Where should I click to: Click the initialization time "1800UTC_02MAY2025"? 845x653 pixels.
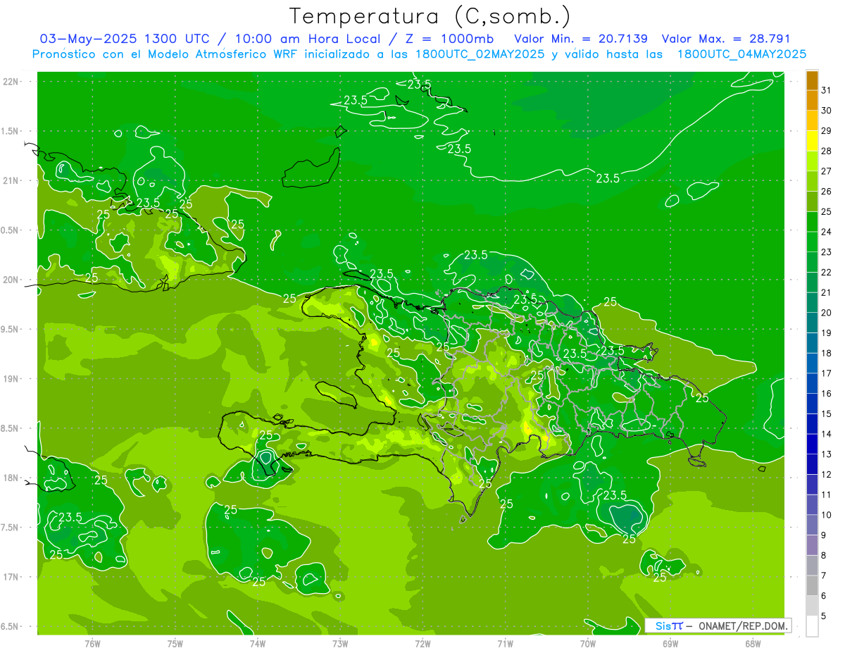tap(478, 54)
